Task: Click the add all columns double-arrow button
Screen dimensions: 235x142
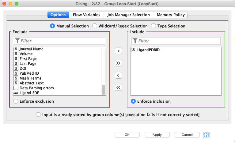Action: click(118, 63)
